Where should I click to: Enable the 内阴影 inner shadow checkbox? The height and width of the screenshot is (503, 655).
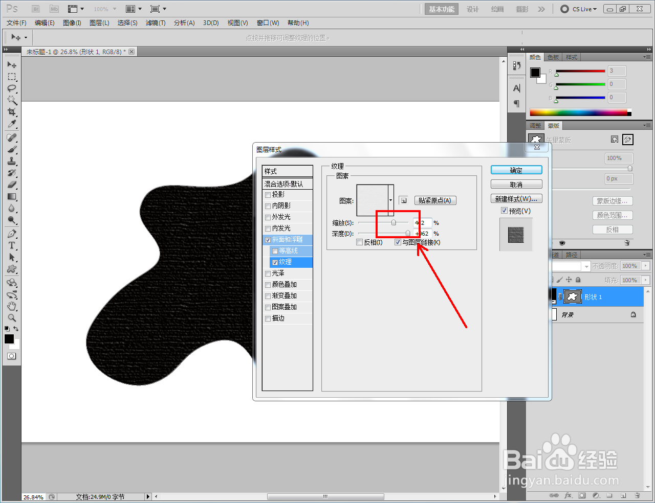coord(268,206)
